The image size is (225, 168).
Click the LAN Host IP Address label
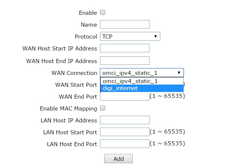[x=68, y=121]
